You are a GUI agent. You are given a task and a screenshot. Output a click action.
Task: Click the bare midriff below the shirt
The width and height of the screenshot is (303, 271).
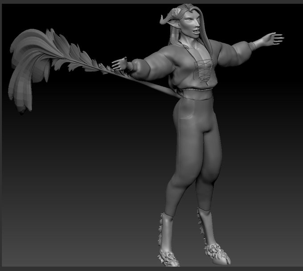pos(197,94)
